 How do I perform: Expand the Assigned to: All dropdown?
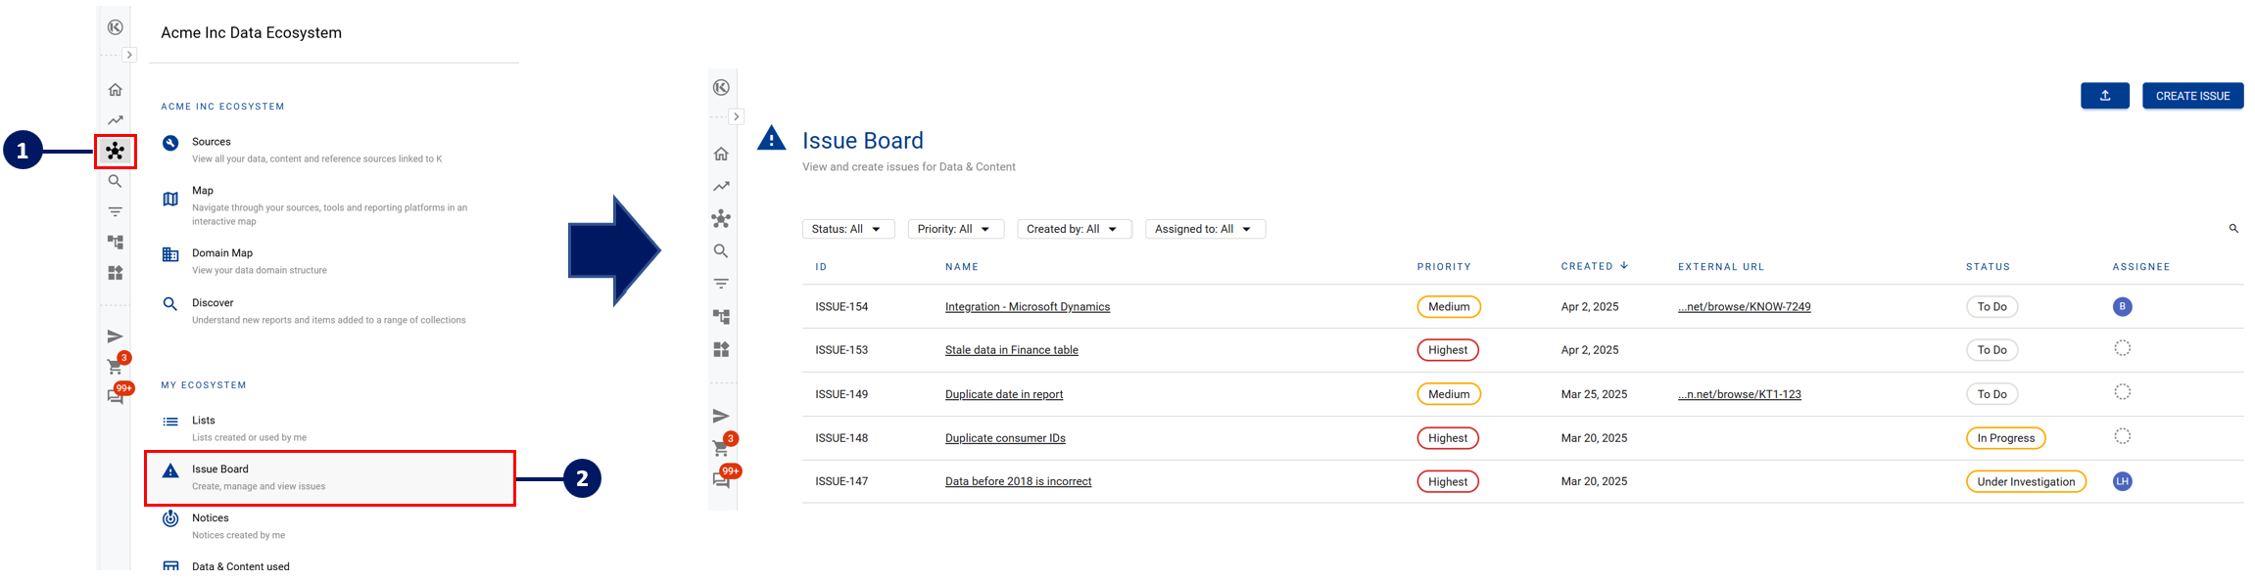coord(1204,229)
